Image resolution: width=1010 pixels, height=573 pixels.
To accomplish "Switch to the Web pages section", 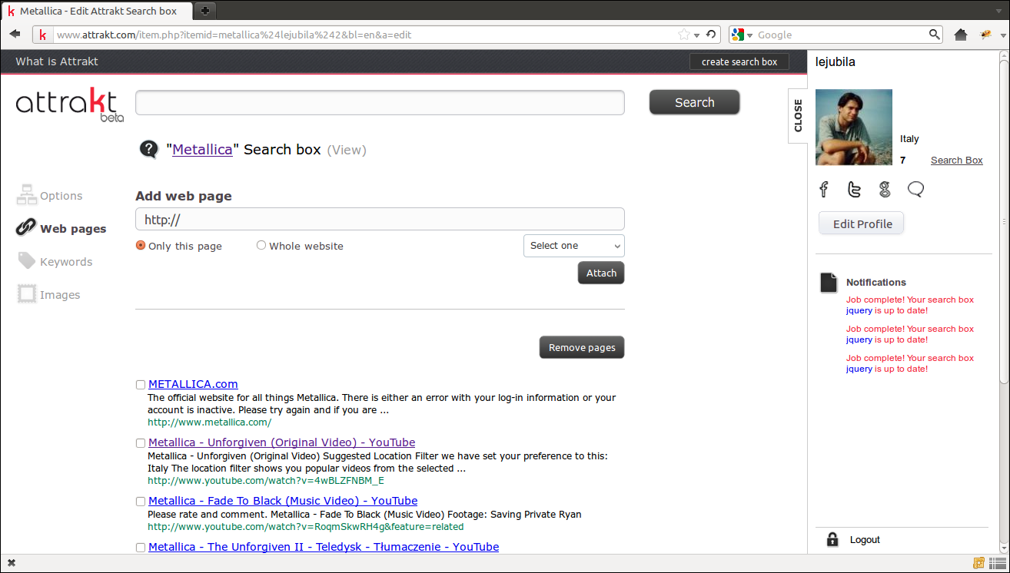I will (61, 228).
